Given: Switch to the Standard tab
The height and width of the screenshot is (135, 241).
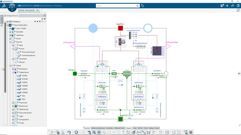Looking at the screenshot, I should tap(87, 128).
